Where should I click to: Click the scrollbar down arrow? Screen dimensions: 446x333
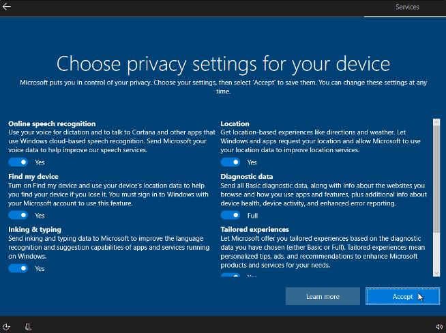(436, 273)
